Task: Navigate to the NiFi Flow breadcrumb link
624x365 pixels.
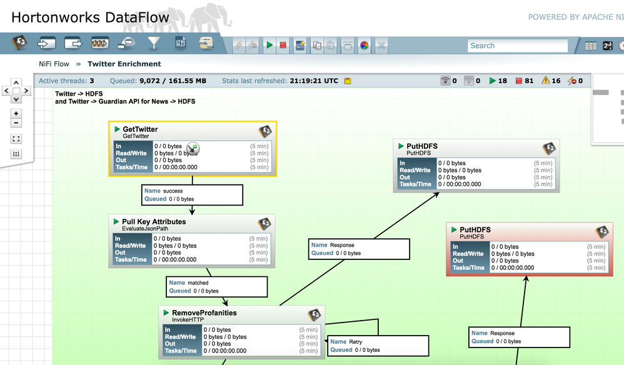Action: tap(54, 64)
